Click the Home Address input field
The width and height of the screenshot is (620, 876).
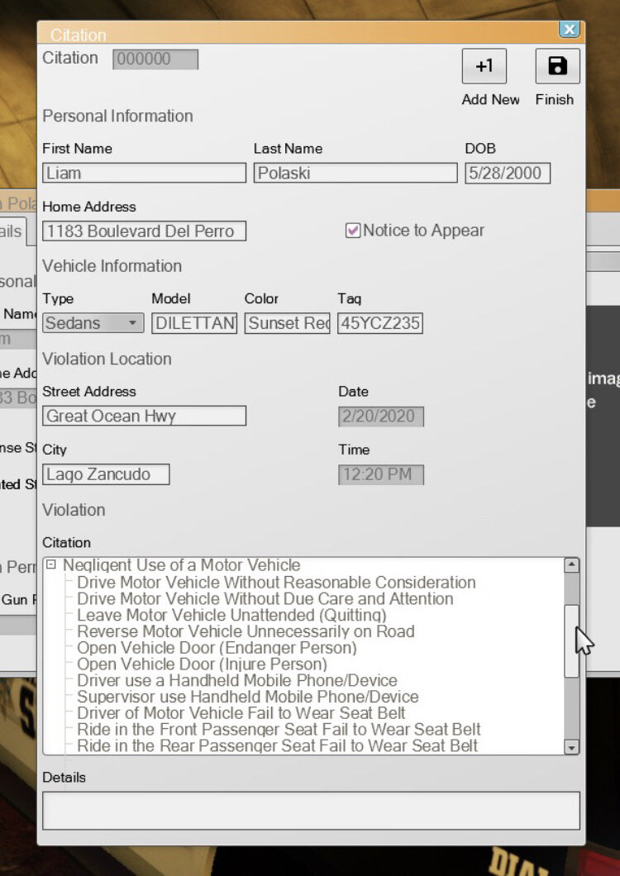pyautogui.click(x=144, y=231)
